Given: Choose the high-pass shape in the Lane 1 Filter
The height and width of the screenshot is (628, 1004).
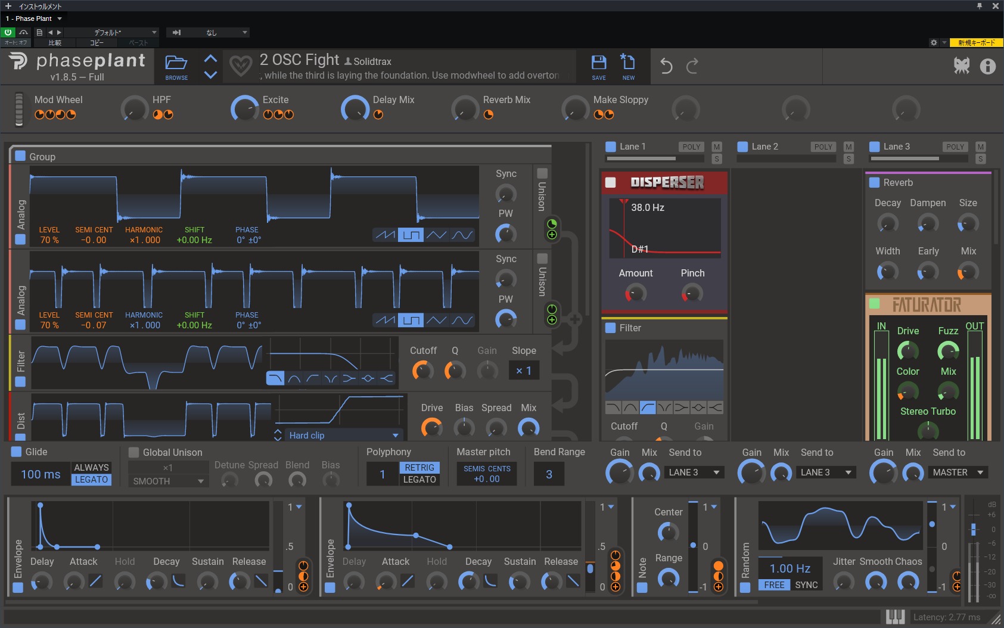Looking at the screenshot, I should [648, 408].
